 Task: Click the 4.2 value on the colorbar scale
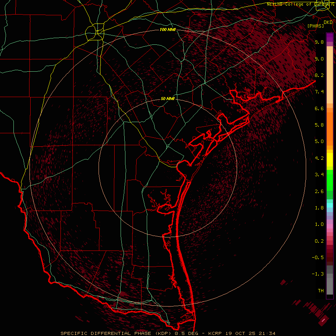tap(319, 158)
